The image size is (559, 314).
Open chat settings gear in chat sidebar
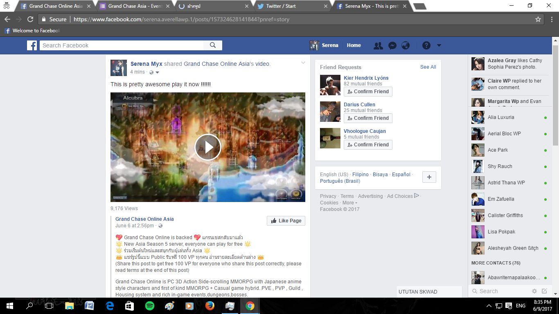pyautogui.click(x=534, y=291)
